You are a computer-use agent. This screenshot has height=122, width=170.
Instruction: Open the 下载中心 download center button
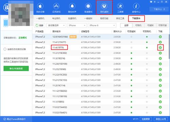point(159,9)
